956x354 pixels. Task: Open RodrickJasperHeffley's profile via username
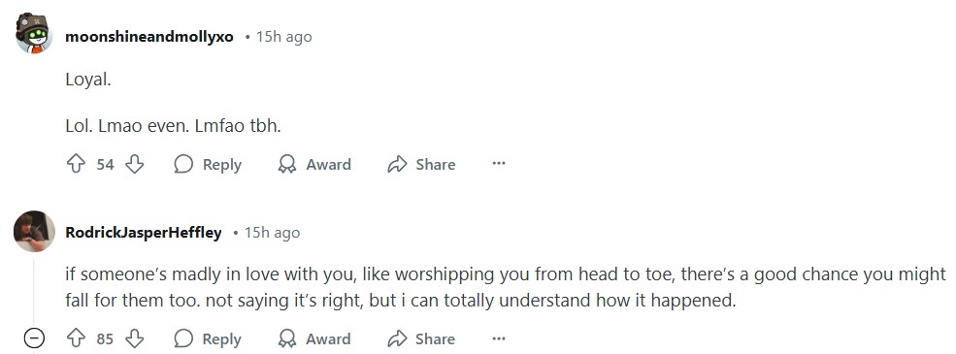pos(144,233)
